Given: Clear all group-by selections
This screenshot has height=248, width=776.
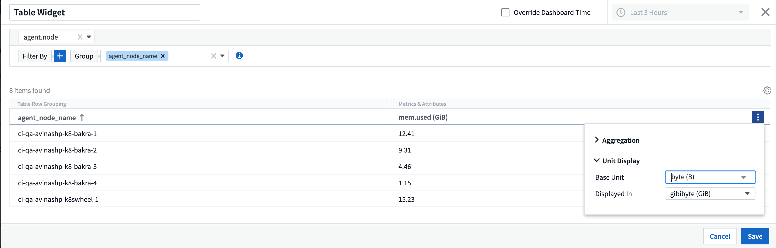Looking at the screenshot, I should tap(214, 56).
